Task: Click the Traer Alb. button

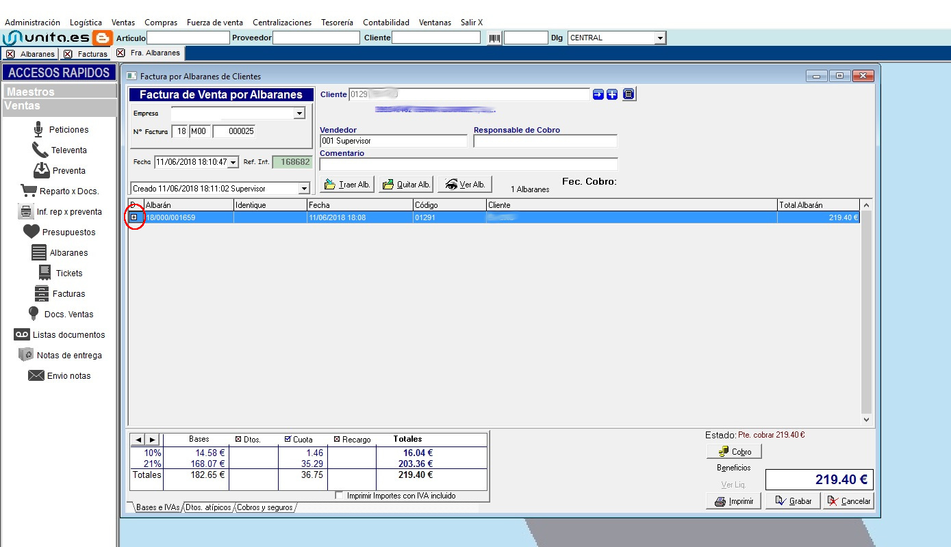Action: [x=347, y=185]
